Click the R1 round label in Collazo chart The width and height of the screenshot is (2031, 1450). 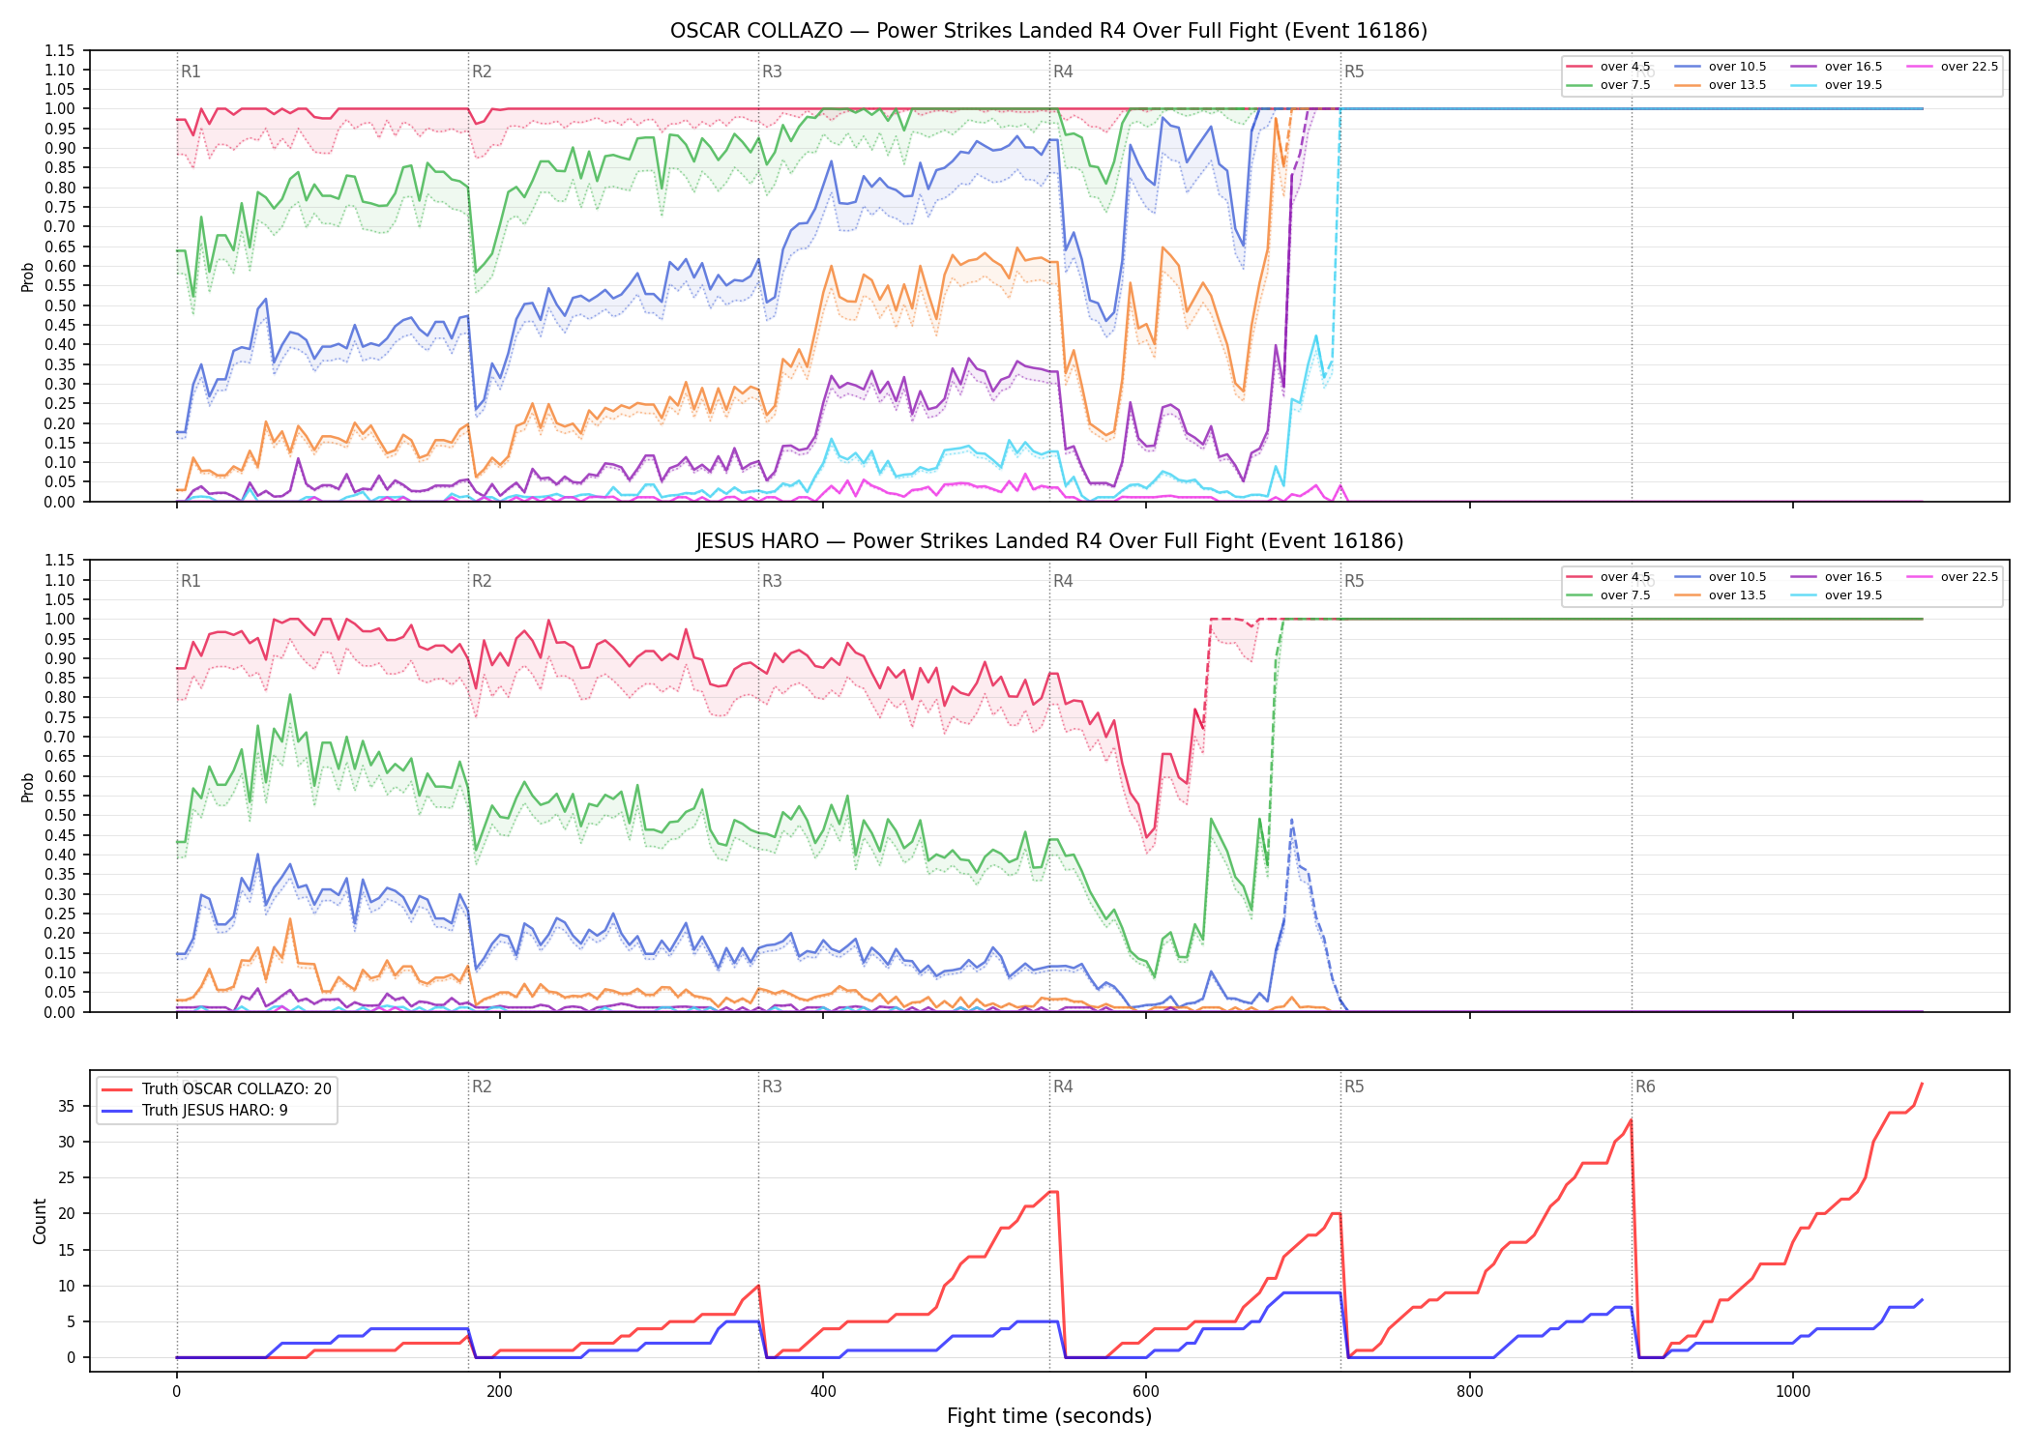(191, 72)
